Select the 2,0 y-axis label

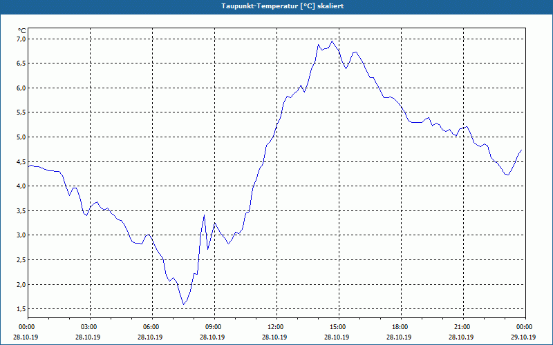coord(21,284)
